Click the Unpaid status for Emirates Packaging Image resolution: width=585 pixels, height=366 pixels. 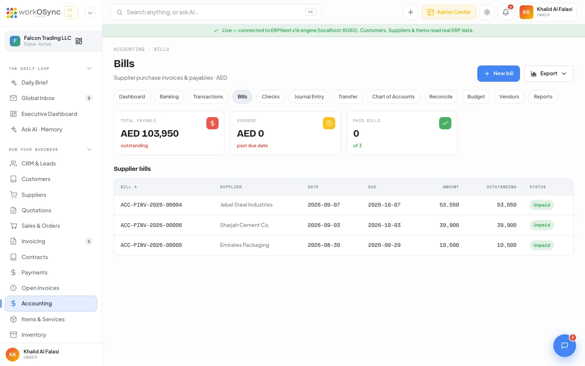[x=542, y=245]
